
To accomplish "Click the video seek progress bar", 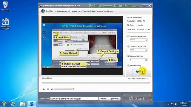I will [96, 83].
